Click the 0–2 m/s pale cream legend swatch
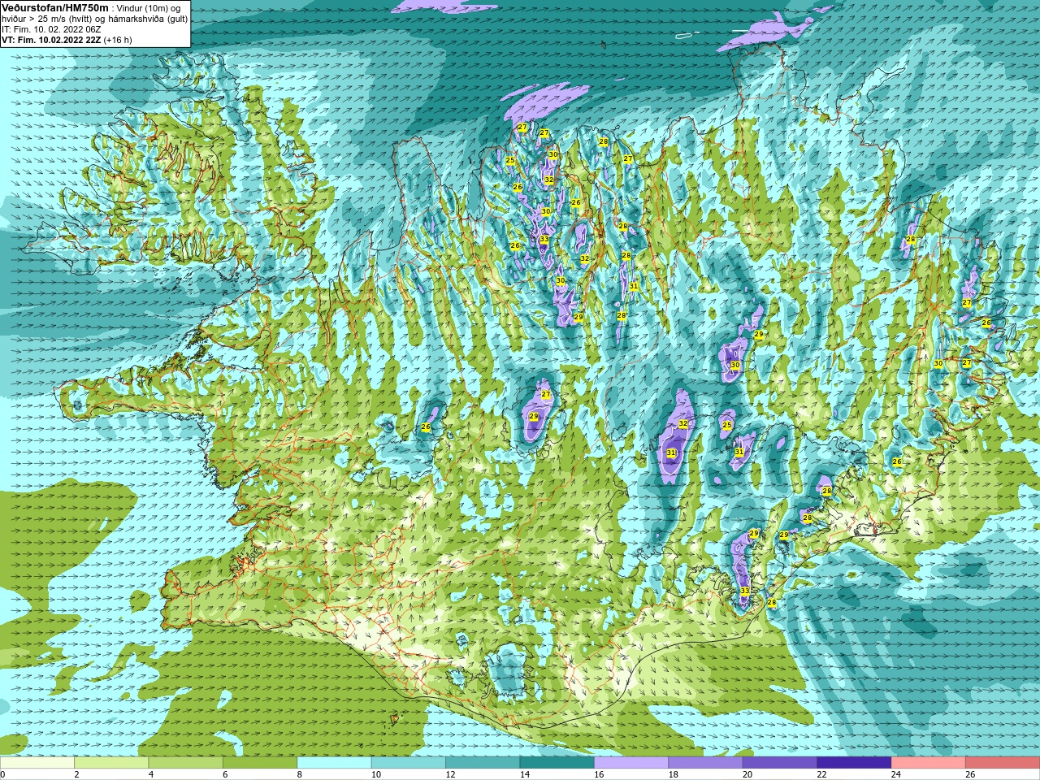This screenshot has width=1040, height=780. [37, 763]
